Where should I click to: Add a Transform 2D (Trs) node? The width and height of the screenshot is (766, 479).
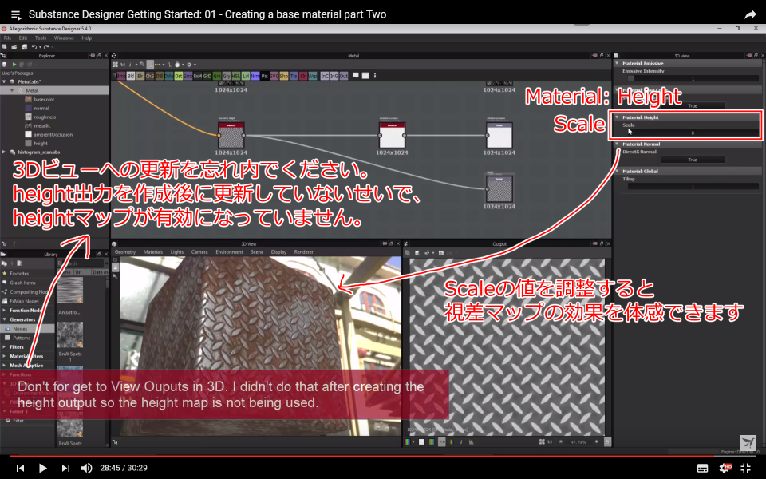[293, 76]
